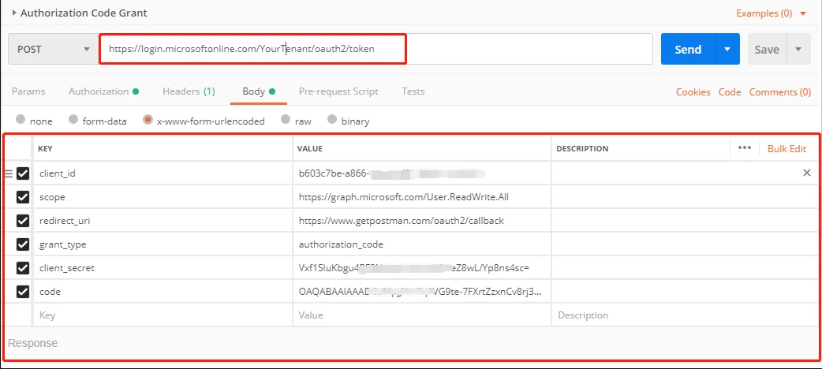Click the getpostman.com callback redirect value
Screen dimensions: 822x369
tap(422, 221)
